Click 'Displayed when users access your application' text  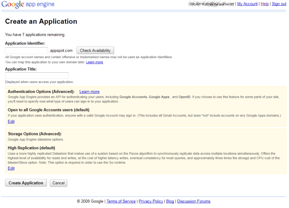tap(39, 82)
